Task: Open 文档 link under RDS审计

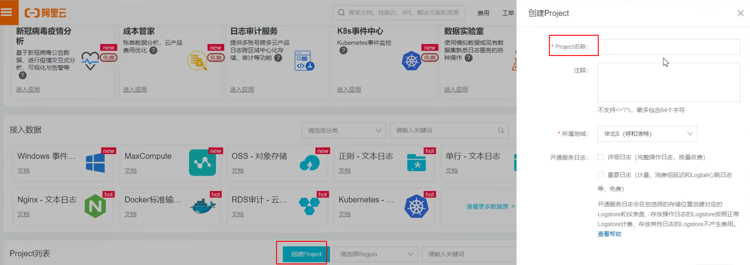Action: tap(237, 214)
